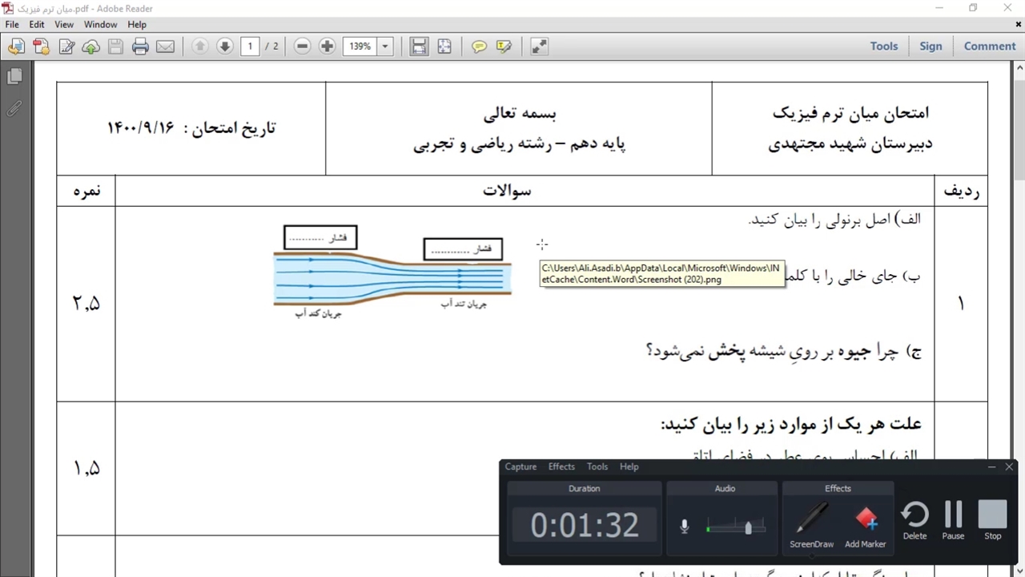The width and height of the screenshot is (1025, 577).
Task: Click the page number input field
Action: point(250,46)
